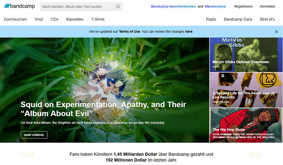Open the Durchsuchen menu item
Viewport: 283px width, 165px height.
[15, 19]
